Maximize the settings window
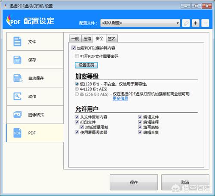The height and width of the screenshot is (196, 215). [196, 6]
